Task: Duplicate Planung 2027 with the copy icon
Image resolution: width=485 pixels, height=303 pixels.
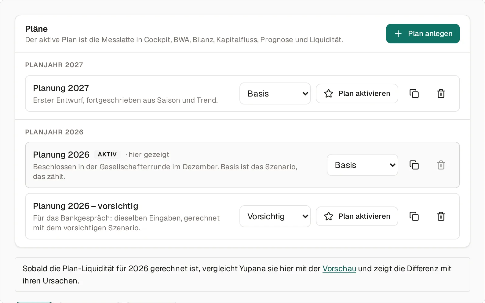Action: 414,93
